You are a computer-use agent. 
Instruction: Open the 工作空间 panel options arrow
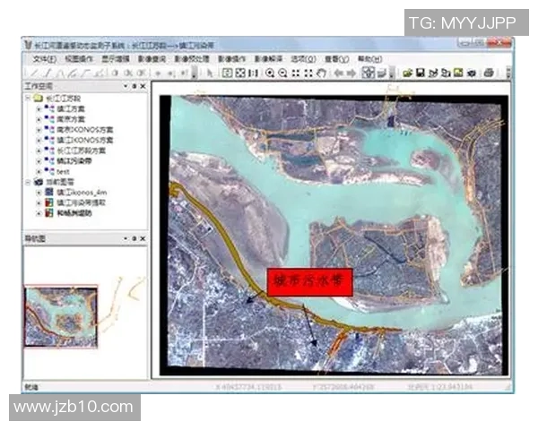tap(126, 86)
